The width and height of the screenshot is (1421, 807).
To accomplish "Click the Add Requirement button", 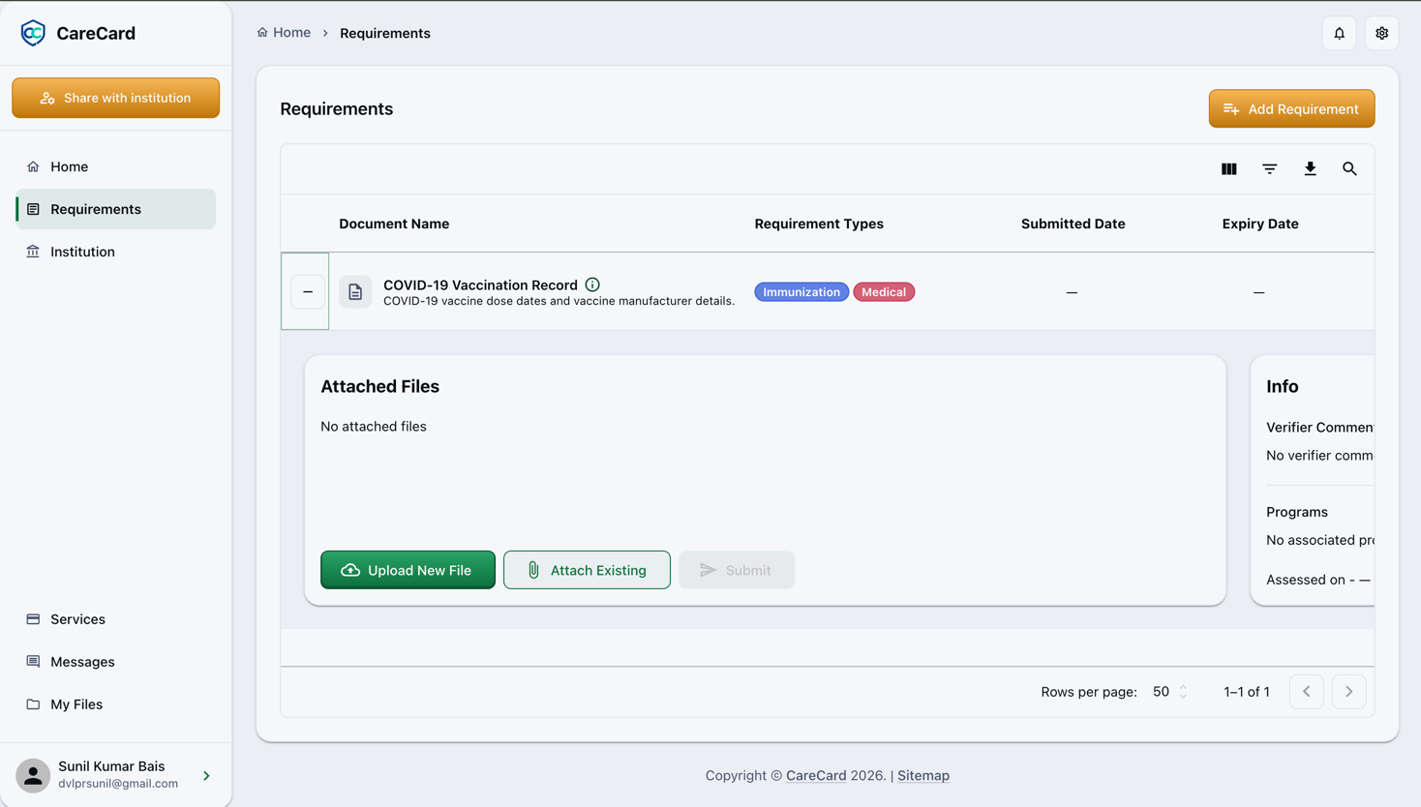I will [1291, 108].
